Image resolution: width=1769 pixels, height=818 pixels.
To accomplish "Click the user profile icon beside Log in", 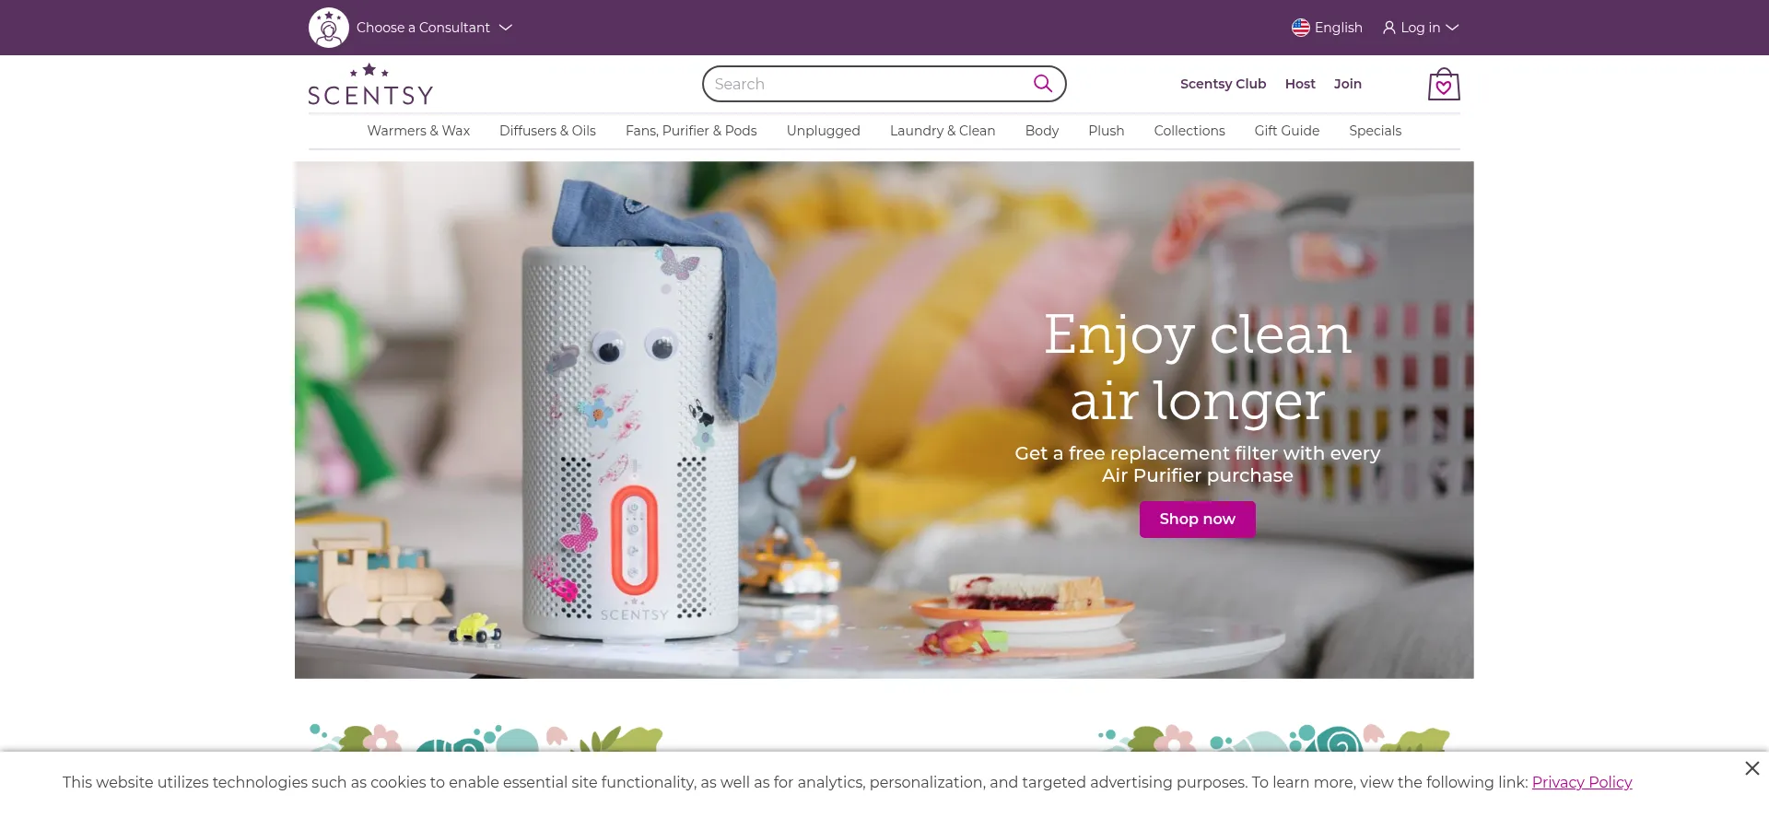I will pyautogui.click(x=1389, y=28).
